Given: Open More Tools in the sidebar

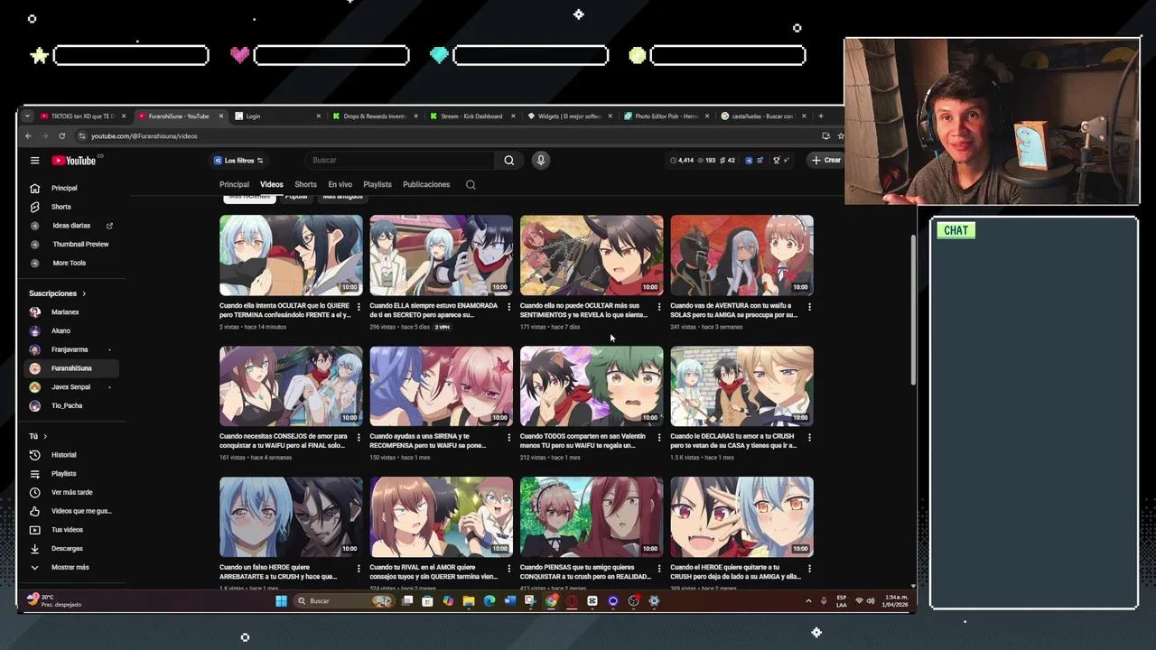Looking at the screenshot, I should [71, 263].
